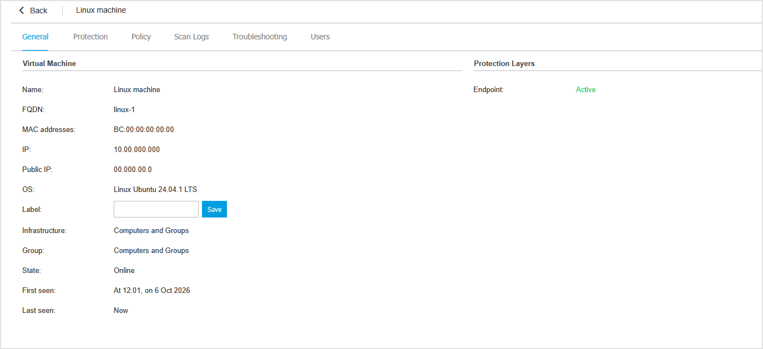Image resolution: width=763 pixels, height=349 pixels.
Task: Open the Troubleshooting tab
Action: [x=260, y=37]
